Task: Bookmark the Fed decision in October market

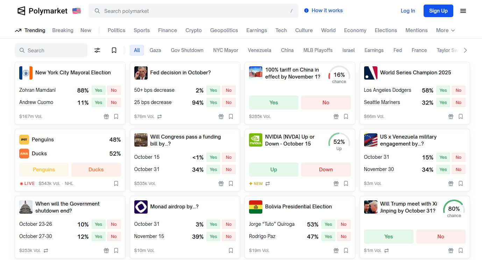Action: 231,117
